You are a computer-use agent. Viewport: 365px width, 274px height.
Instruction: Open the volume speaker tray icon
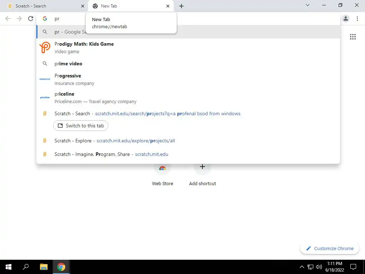tap(319, 267)
